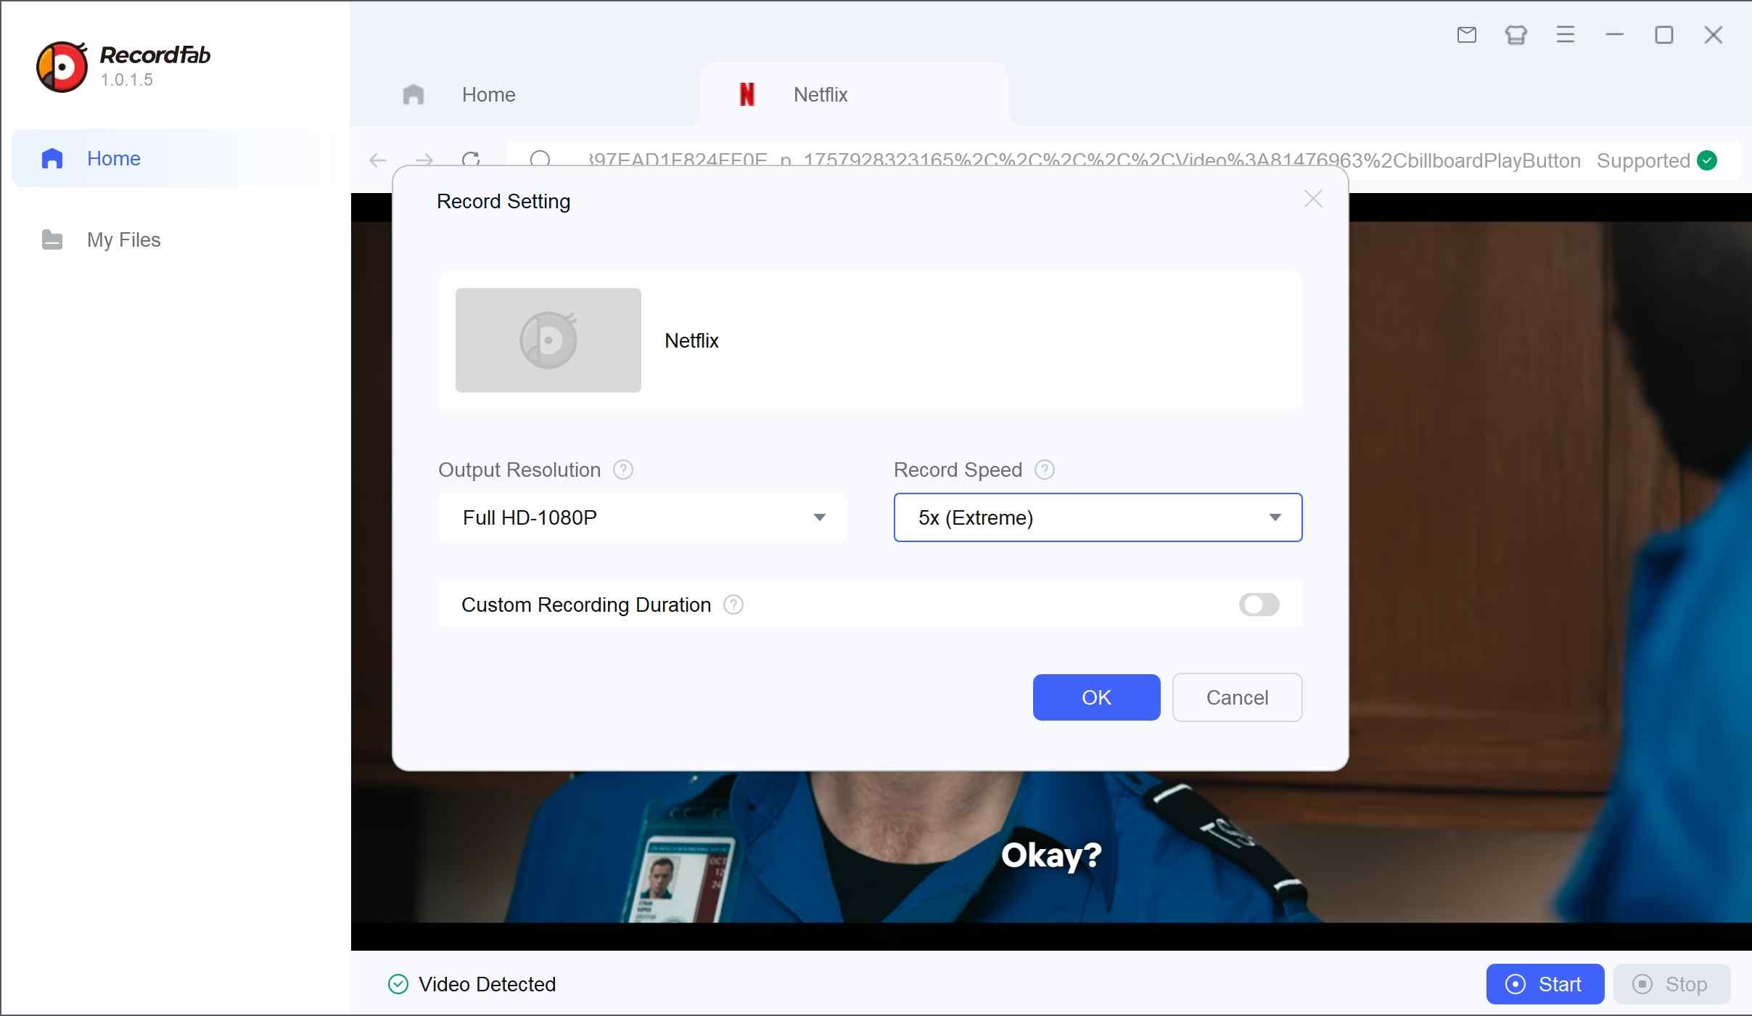Click the Cancel button

[1237, 697]
